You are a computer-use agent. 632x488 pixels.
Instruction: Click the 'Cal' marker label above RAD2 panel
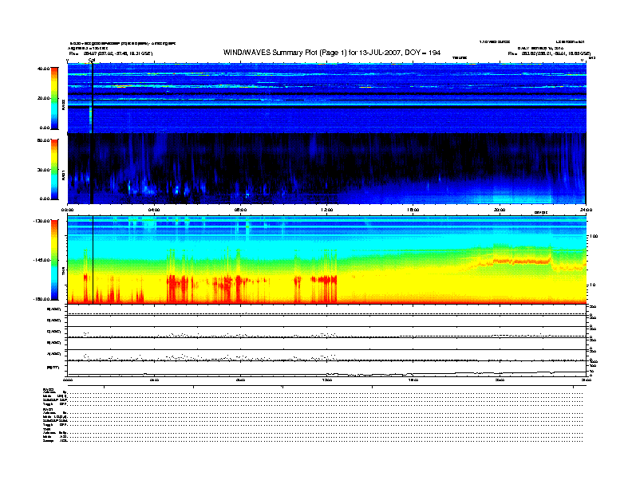point(92,60)
